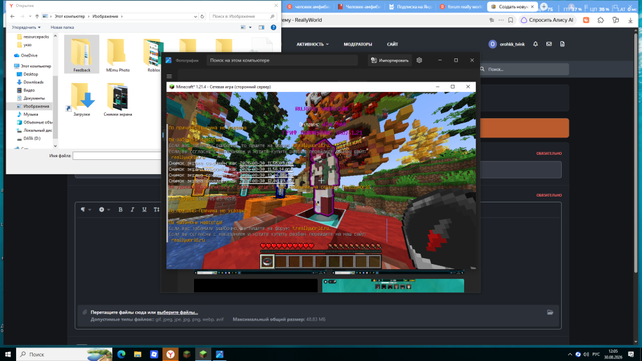Open the browser extensions puzzle icon

[x=601, y=20]
